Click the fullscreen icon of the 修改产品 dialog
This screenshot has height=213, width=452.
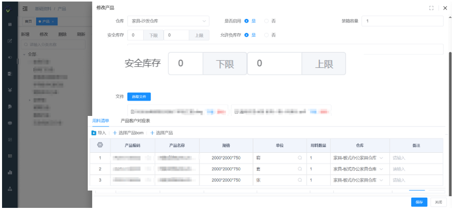(x=432, y=8)
